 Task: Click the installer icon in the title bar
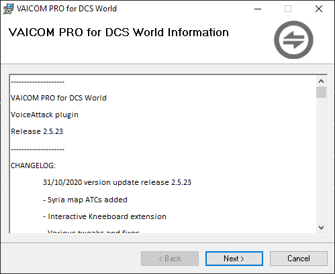tap(8, 9)
